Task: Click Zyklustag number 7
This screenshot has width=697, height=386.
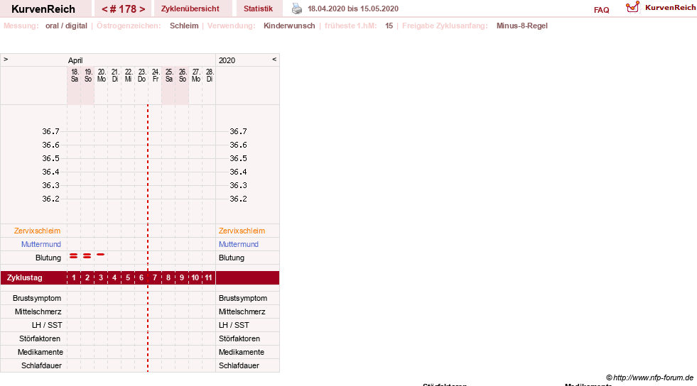Action: (x=155, y=277)
